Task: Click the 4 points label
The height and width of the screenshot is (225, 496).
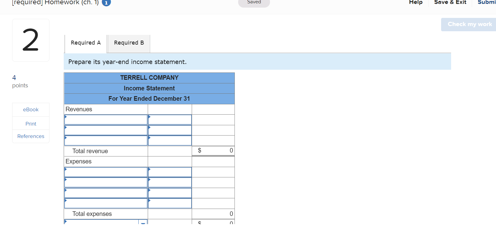Action: click(x=20, y=82)
